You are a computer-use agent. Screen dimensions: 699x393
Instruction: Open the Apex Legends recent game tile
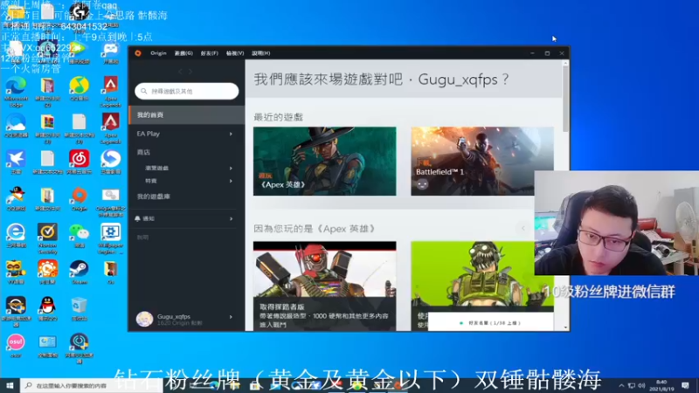coord(324,161)
